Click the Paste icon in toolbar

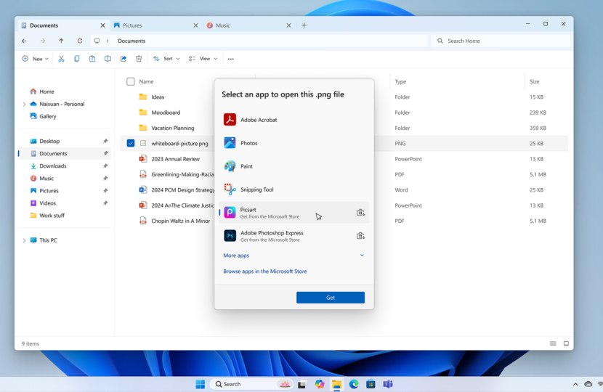click(x=92, y=59)
